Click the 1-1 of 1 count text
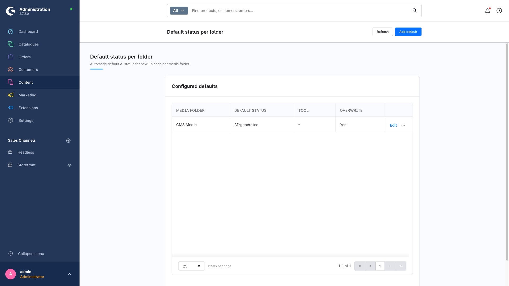Image resolution: width=509 pixels, height=286 pixels. (x=344, y=266)
